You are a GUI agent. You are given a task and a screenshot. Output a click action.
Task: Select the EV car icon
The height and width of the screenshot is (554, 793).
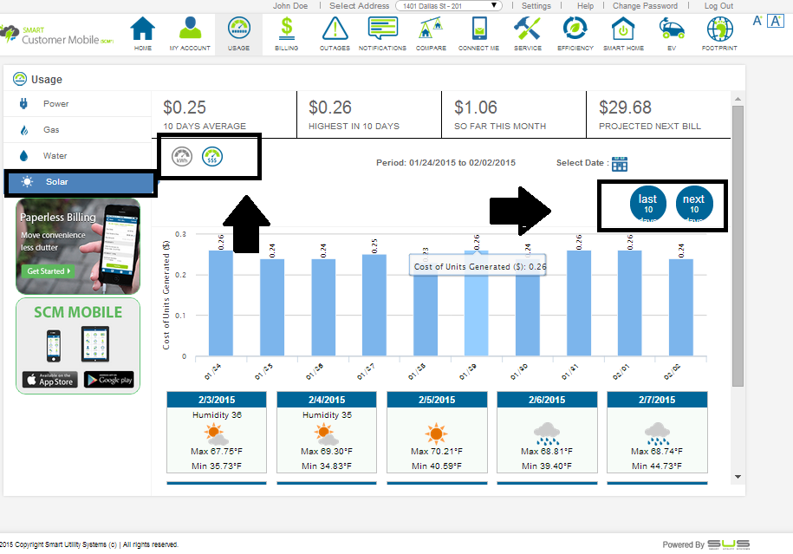672,30
